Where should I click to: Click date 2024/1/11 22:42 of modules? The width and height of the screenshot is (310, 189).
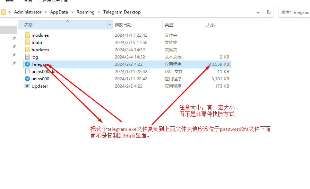(131, 35)
